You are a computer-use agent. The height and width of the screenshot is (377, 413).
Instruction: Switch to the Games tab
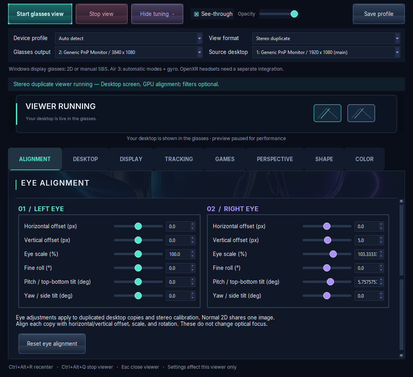tap(225, 159)
